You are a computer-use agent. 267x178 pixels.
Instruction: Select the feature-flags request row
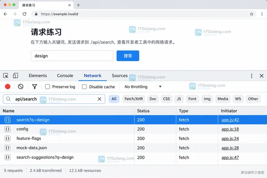coord(133,138)
